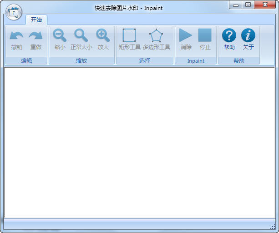Click the Stop (停止) square button
The width and height of the screenshot is (279, 233).
pos(205,35)
